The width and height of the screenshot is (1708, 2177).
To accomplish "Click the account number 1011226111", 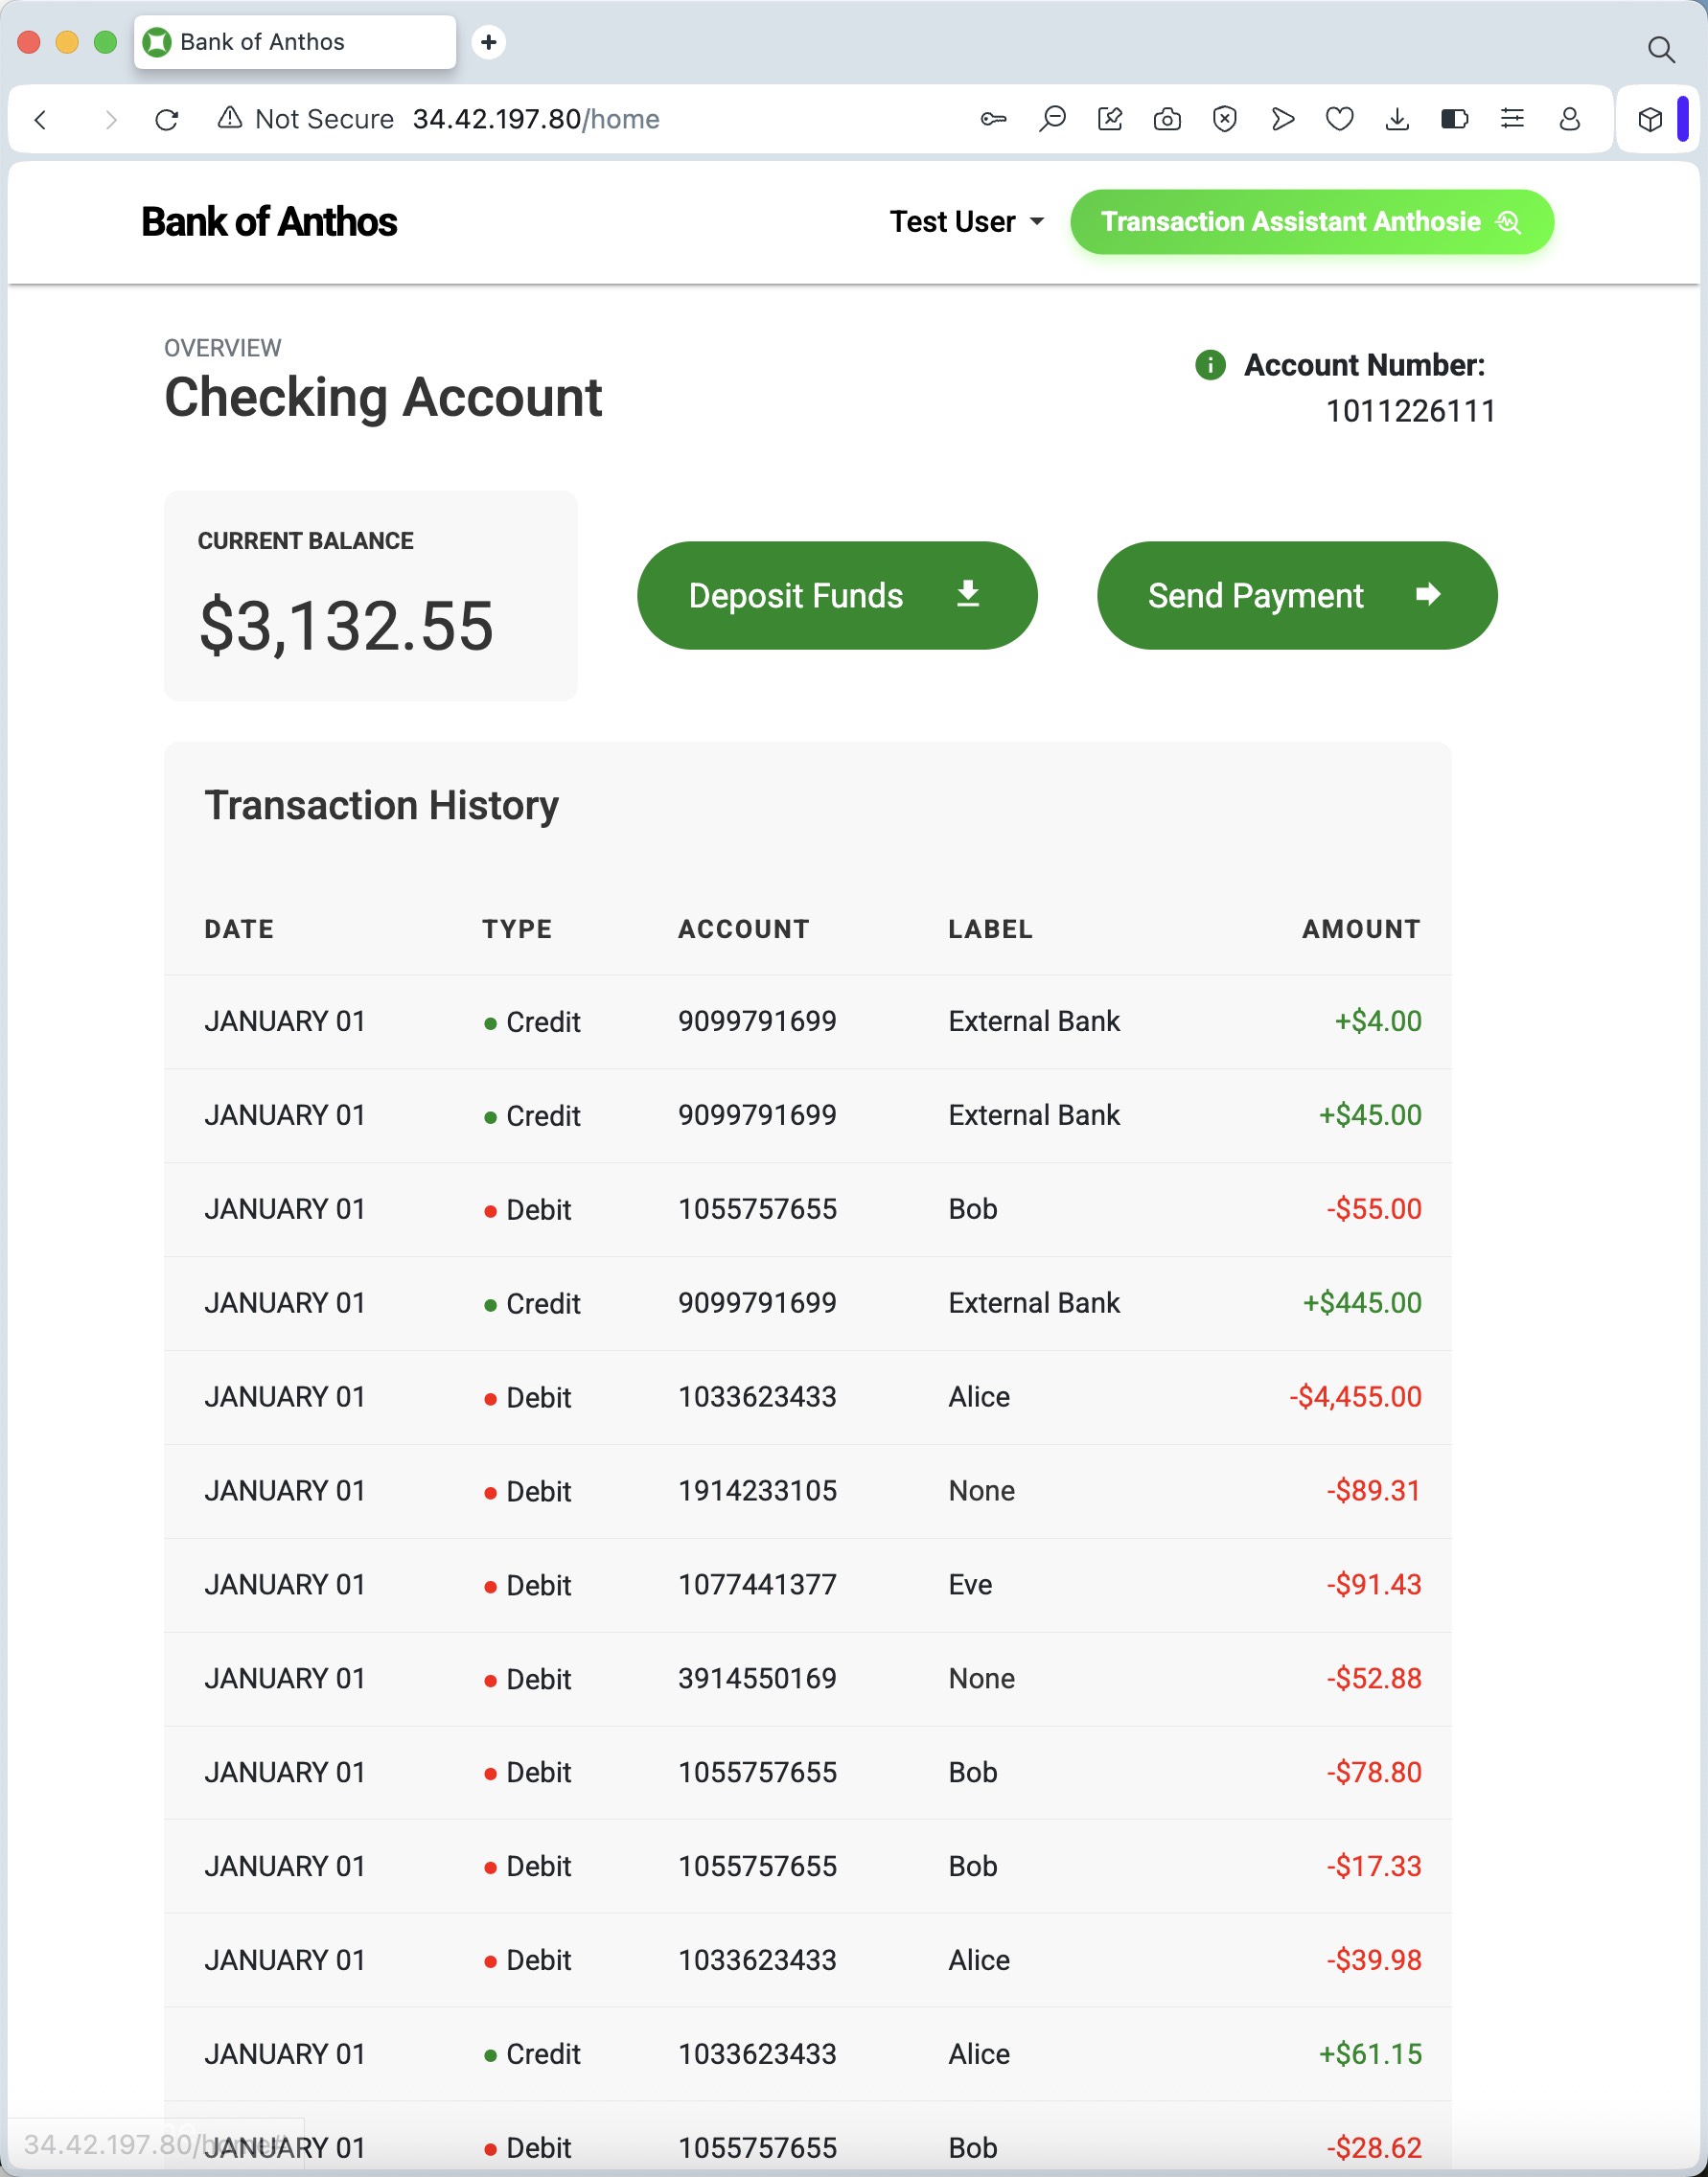I will (1410, 411).
